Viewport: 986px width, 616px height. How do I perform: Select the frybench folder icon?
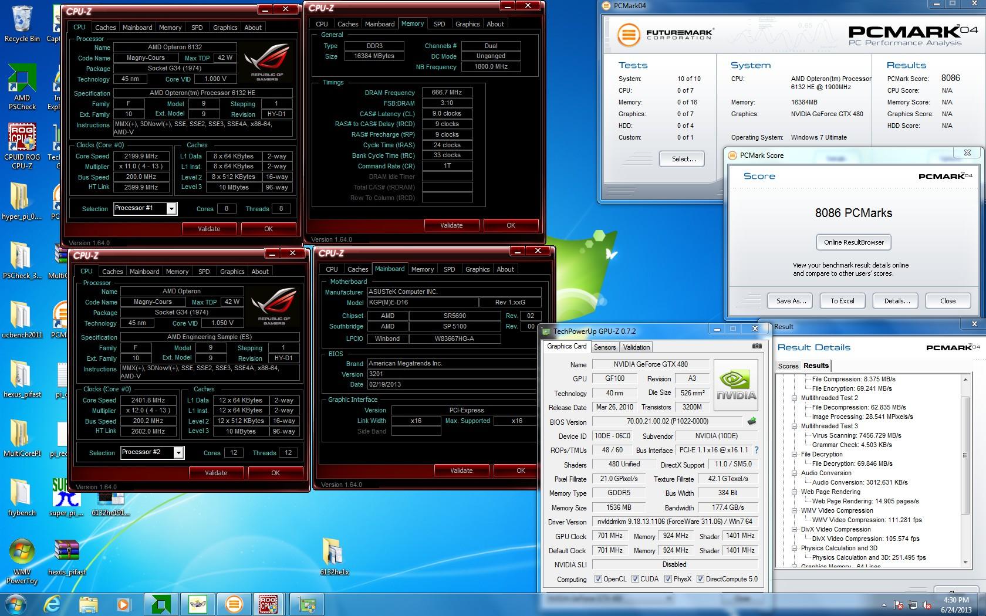point(22,497)
